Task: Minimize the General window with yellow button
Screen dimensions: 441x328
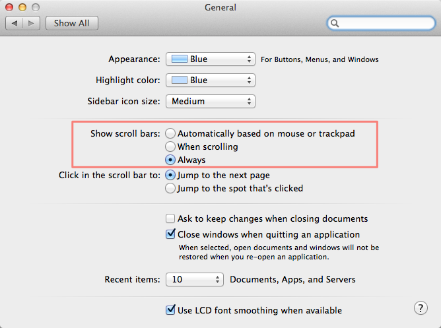Action: tap(24, 7)
